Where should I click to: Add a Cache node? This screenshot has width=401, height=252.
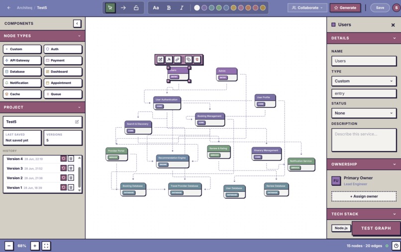click(x=22, y=94)
